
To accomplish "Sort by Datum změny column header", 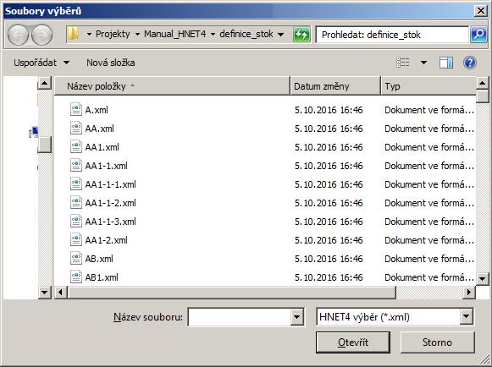I will click(335, 86).
